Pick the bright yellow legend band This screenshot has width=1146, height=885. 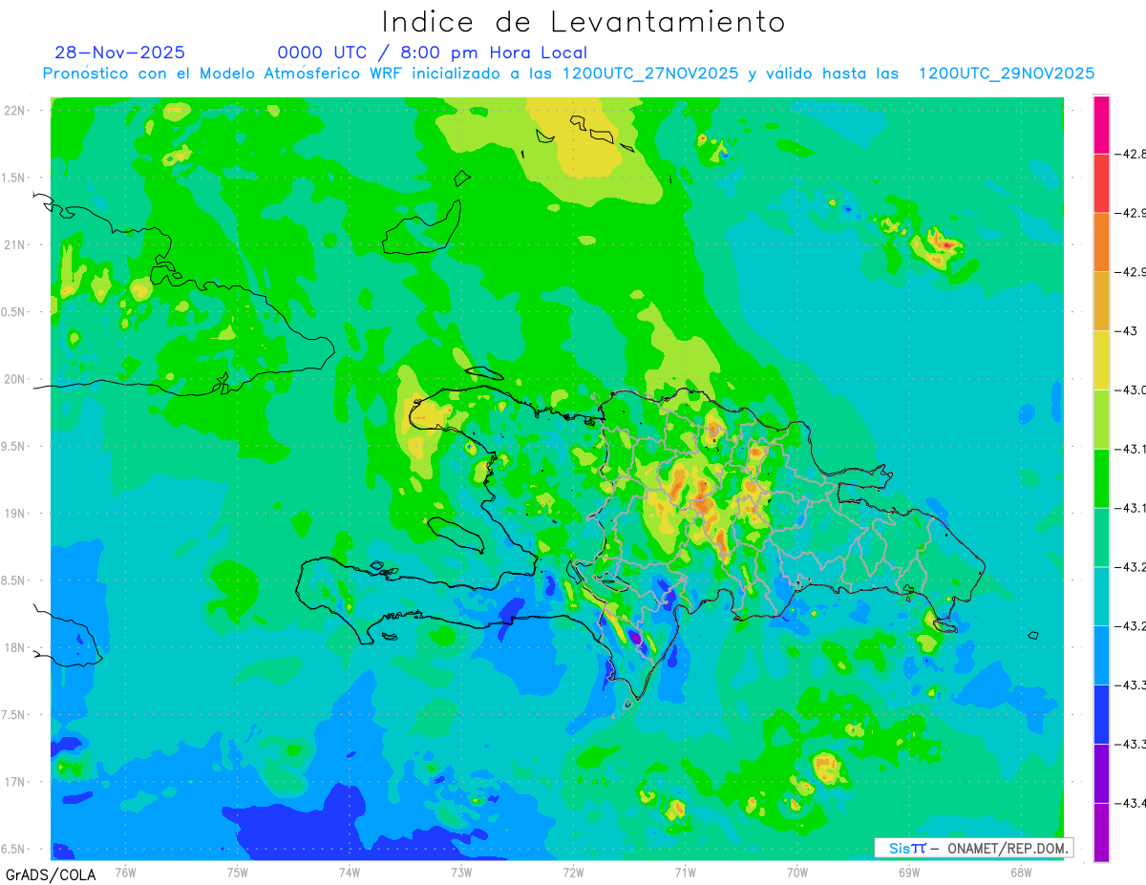(x=1101, y=360)
